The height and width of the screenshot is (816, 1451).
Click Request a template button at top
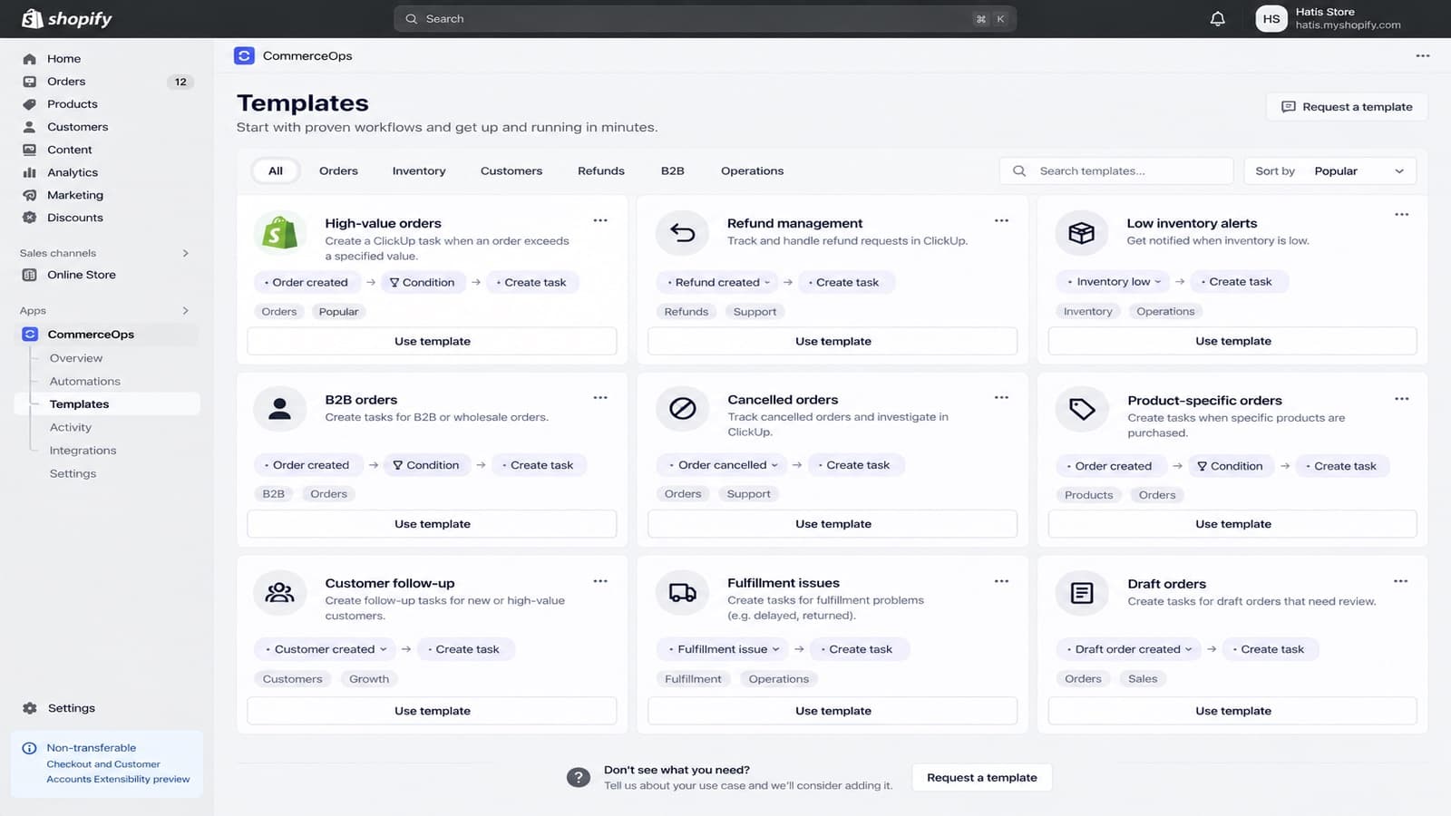pyautogui.click(x=1347, y=107)
